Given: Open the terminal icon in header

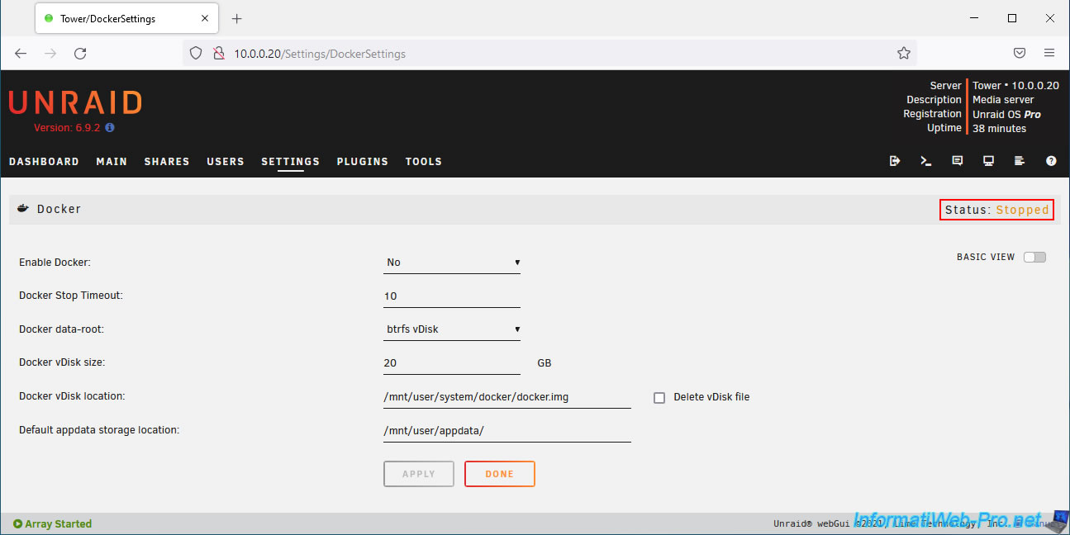Looking at the screenshot, I should click(926, 161).
